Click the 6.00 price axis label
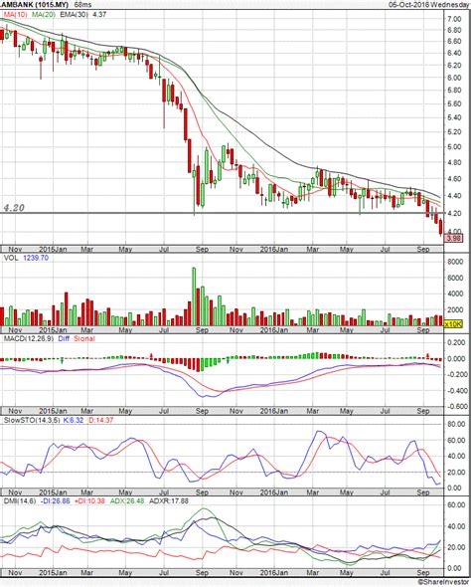The width and height of the screenshot is (471, 587). (x=454, y=78)
